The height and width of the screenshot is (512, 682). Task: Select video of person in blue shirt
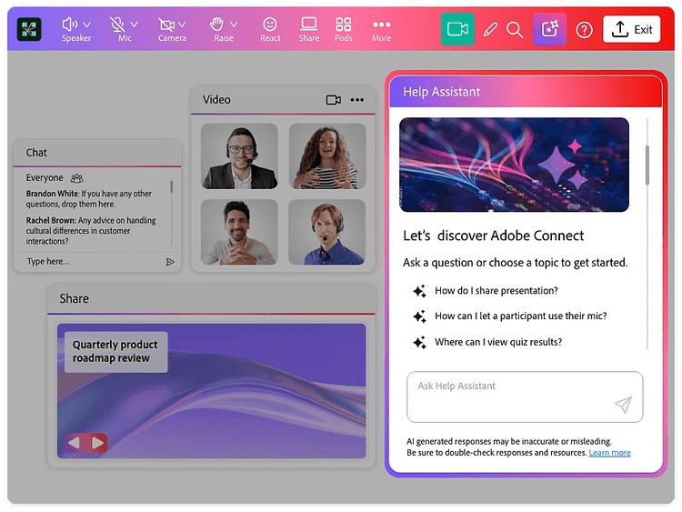(x=327, y=232)
